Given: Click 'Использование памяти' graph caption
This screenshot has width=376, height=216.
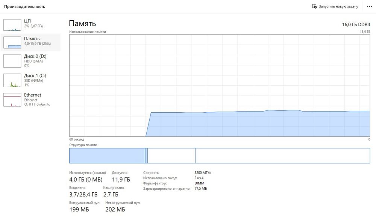Looking at the screenshot, I should click(88, 32).
